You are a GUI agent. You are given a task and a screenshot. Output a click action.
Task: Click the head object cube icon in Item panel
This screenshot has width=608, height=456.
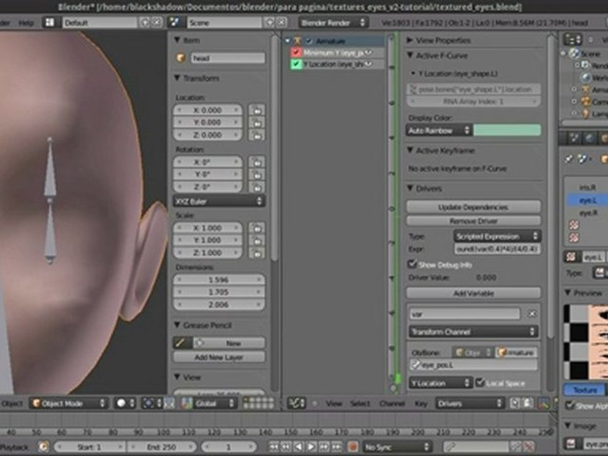[180, 58]
